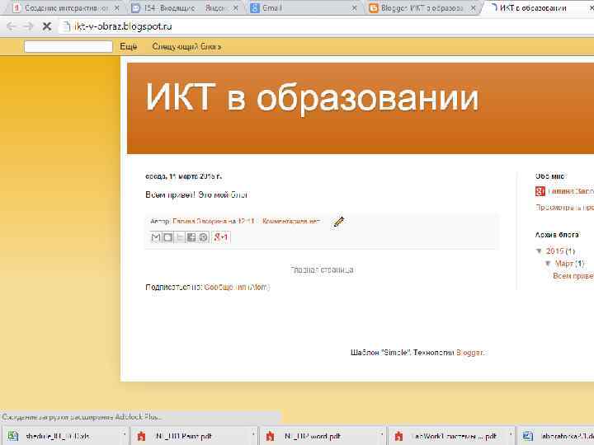Screen dimensions: 594x445
Task: Close the 'Blogger: ИКТ в образов' tab
Action: tap(474, 8)
